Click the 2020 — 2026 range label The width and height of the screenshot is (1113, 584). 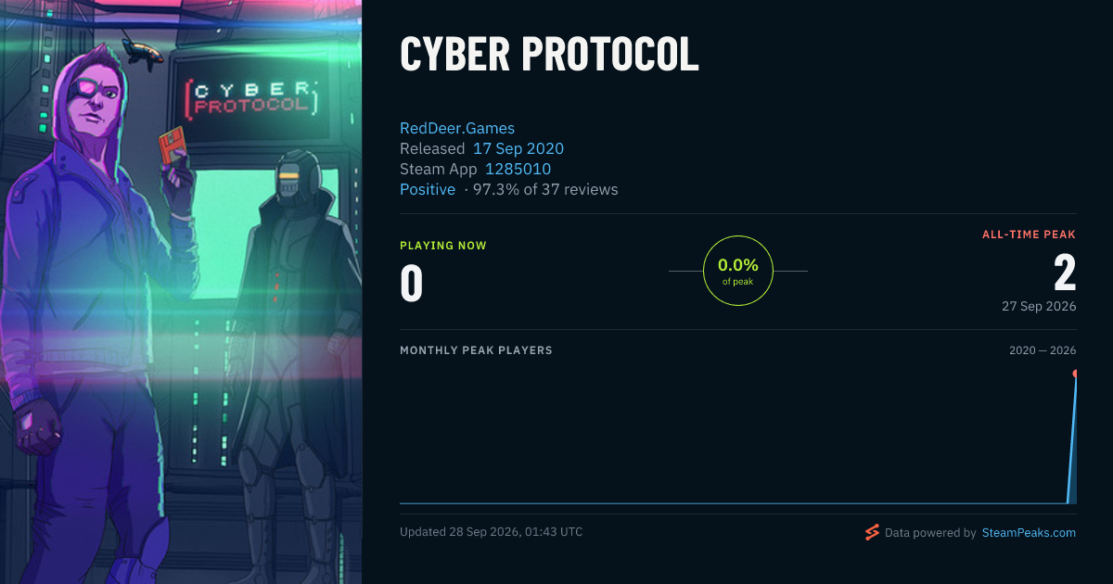(1043, 350)
